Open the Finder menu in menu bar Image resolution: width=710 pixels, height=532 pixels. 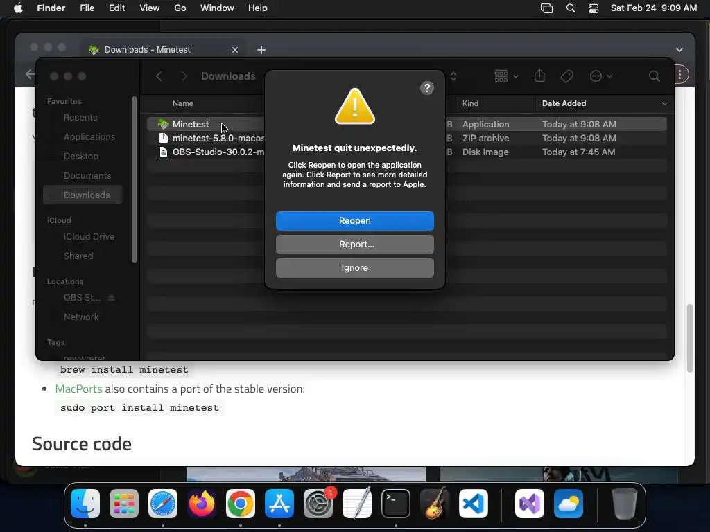point(51,8)
